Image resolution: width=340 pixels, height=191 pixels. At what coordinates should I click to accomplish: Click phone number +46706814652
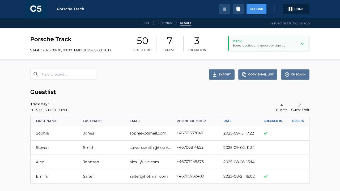190,147
